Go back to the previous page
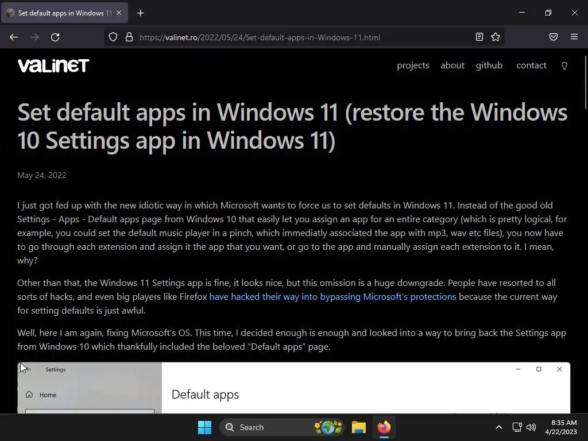The height and width of the screenshot is (441, 588). [14, 37]
